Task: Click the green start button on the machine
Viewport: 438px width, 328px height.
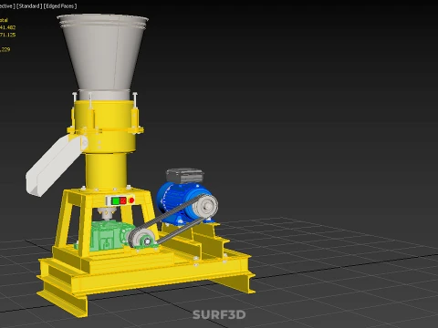Action: pyautogui.click(x=116, y=200)
